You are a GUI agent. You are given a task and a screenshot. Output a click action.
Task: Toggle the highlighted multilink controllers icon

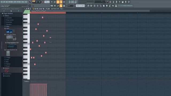(61, 6)
